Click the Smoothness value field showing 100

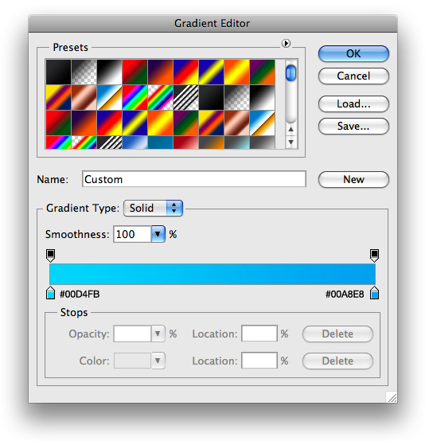132,234
